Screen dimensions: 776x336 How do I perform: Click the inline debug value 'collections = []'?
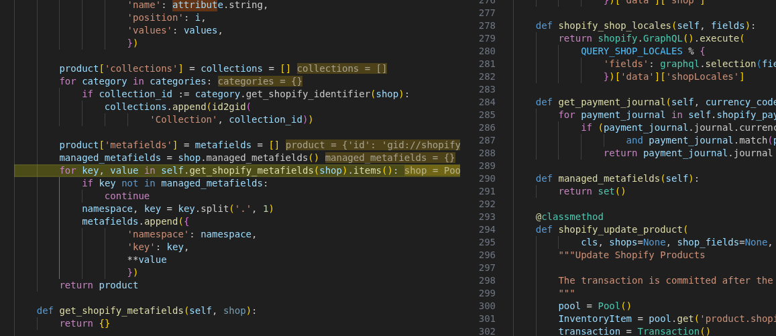pos(341,68)
